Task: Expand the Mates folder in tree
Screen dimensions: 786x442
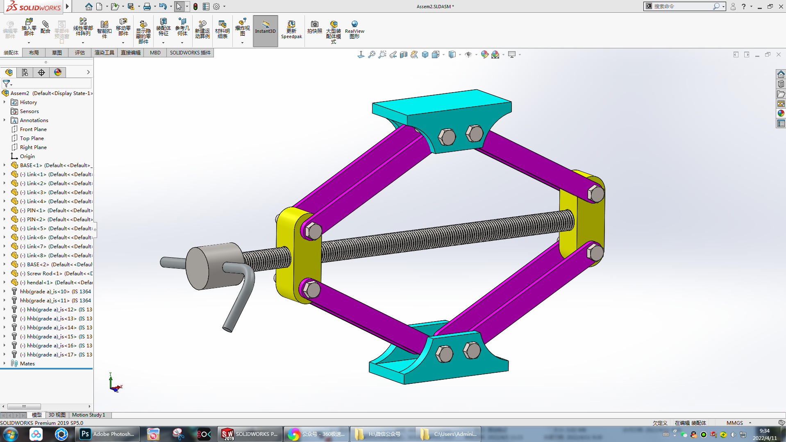Action: 5,363
